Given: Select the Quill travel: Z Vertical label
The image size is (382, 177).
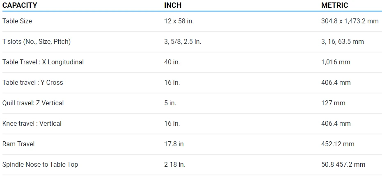Looking at the screenshot, I should click(33, 103).
